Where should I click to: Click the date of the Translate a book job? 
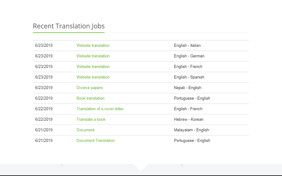[x=44, y=119]
